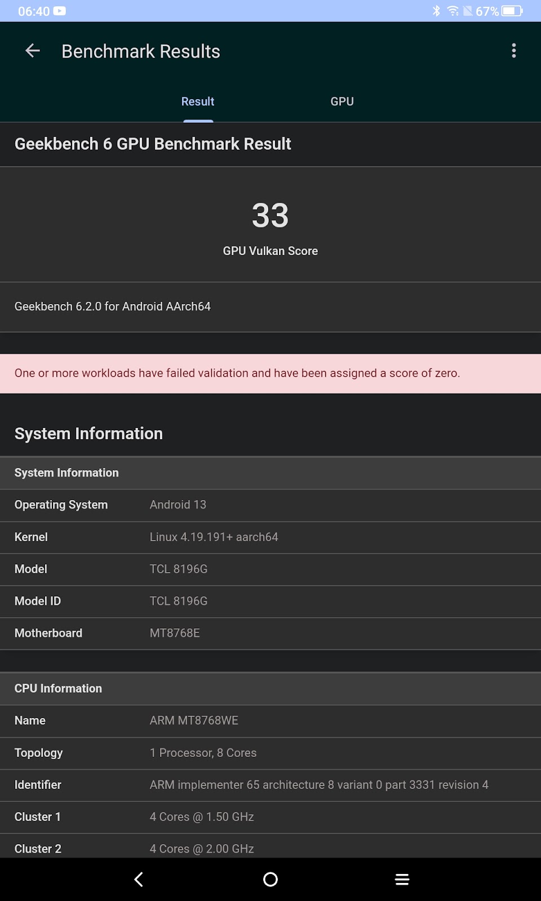Select the Kernel row label
This screenshot has width=541, height=901.
coord(31,537)
